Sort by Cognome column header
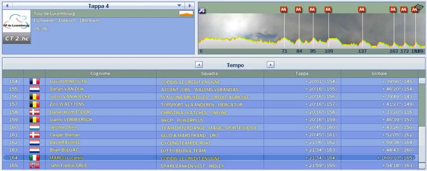Screen dimensions: 427x171 click(101, 74)
